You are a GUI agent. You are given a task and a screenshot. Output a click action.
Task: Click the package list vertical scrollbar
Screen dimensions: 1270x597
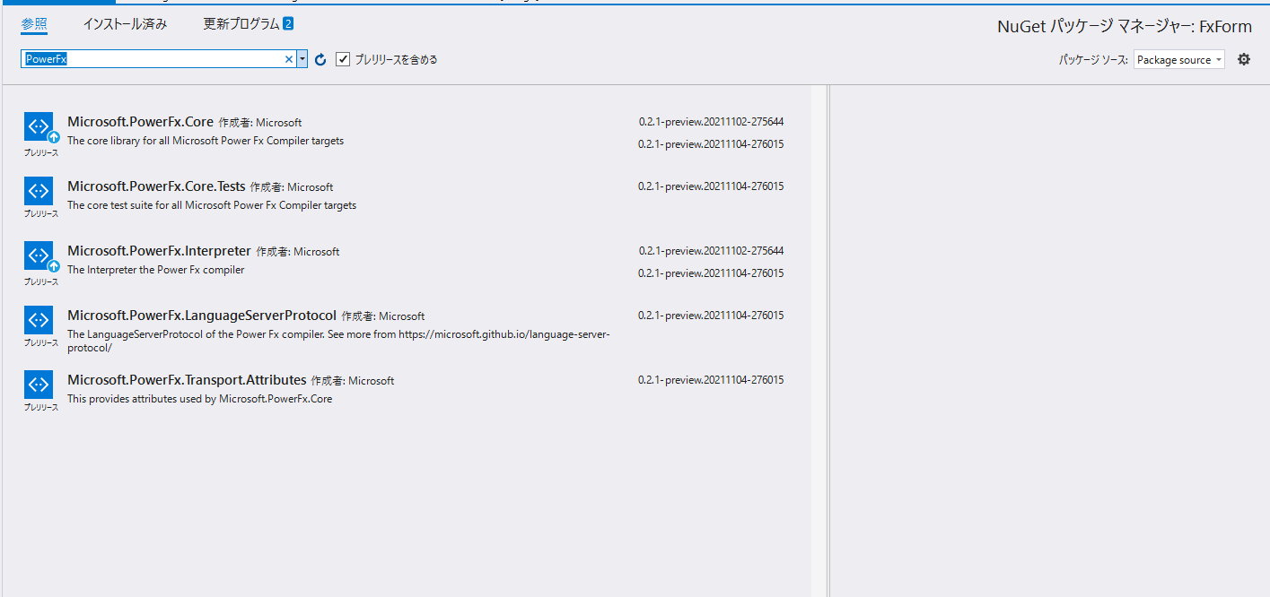click(819, 341)
